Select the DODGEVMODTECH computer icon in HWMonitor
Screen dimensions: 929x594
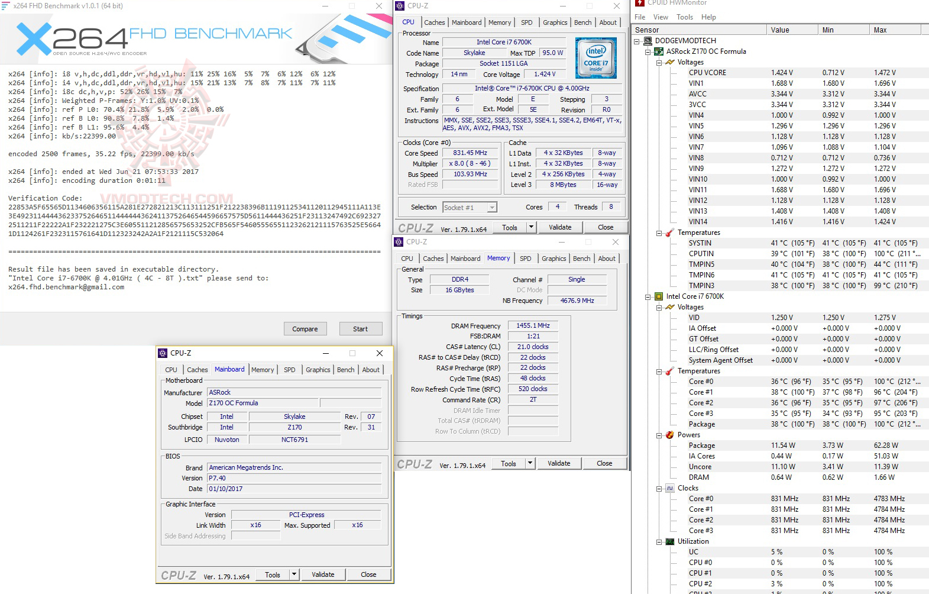coord(648,41)
